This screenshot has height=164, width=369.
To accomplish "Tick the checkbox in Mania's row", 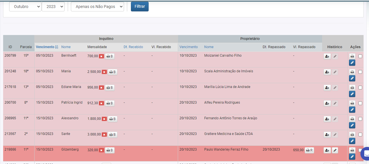I will (x=360, y=72).
